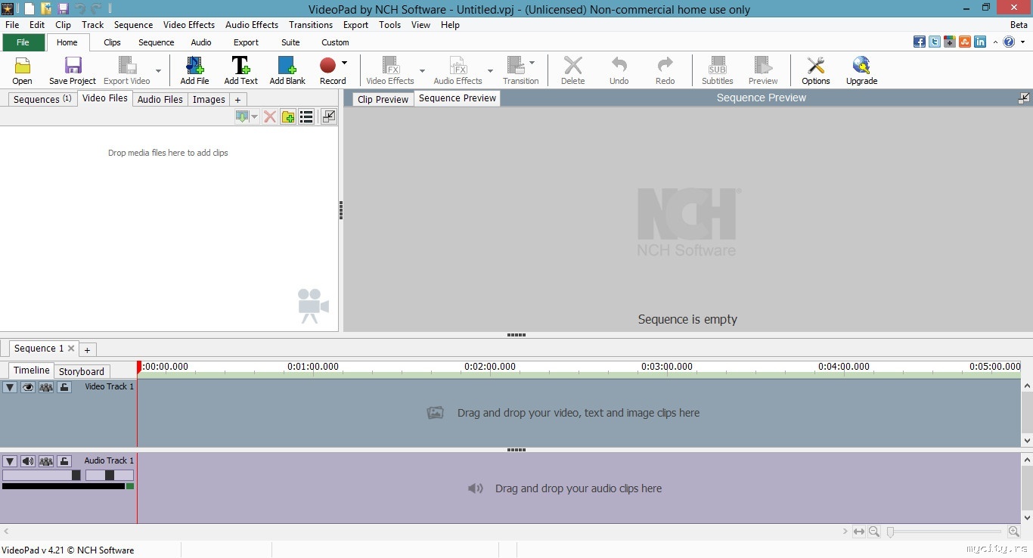Click the StumbleUpon share icon
Screen dimensions: 1033x558
[965, 42]
